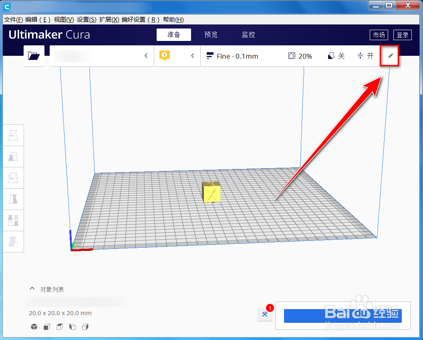This screenshot has height=340, width=423.
Task: Maximize the Cura window
Action: tap(389, 5)
